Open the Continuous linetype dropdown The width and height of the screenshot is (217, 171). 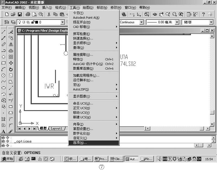[141, 22]
